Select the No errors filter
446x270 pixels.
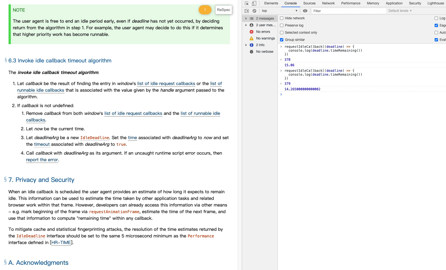(x=263, y=32)
